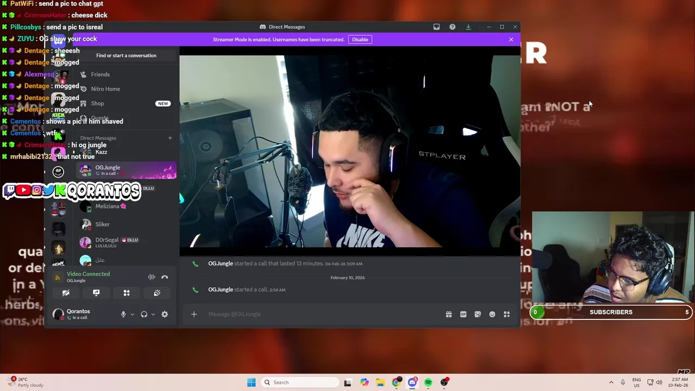
Task: Open soundboard icon
Action: click(x=157, y=293)
